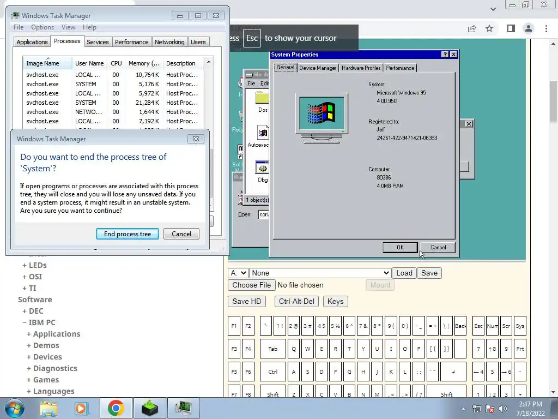This screenshot has width=558, height=419.
Task: Send Ctrl-Alt-Del to emulator
Action: point(296,301)
